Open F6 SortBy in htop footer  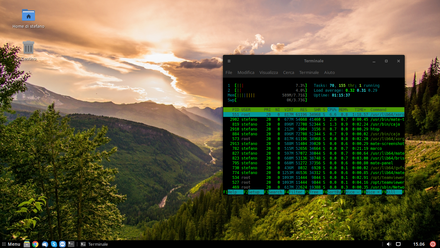click(332, 192)
